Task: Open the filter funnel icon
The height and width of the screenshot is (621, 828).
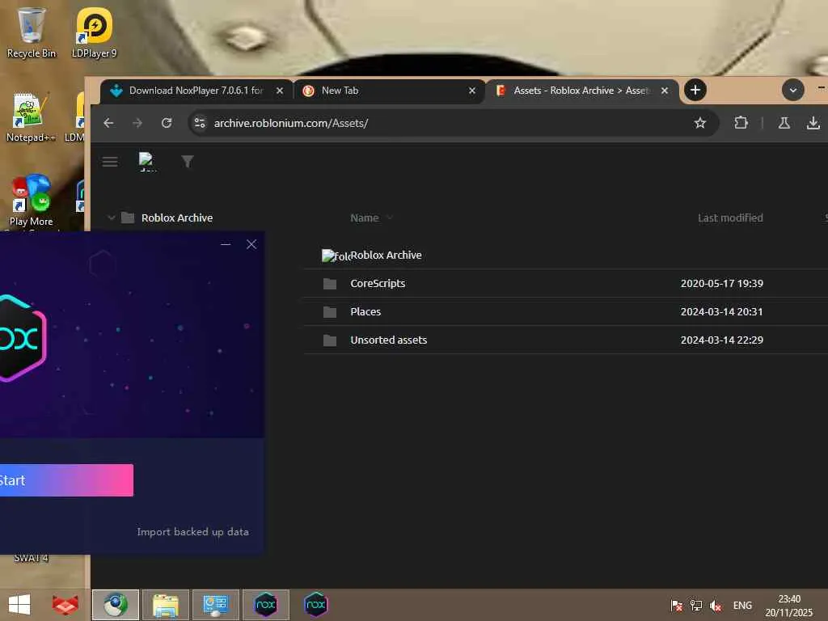Action: (188, 161)
